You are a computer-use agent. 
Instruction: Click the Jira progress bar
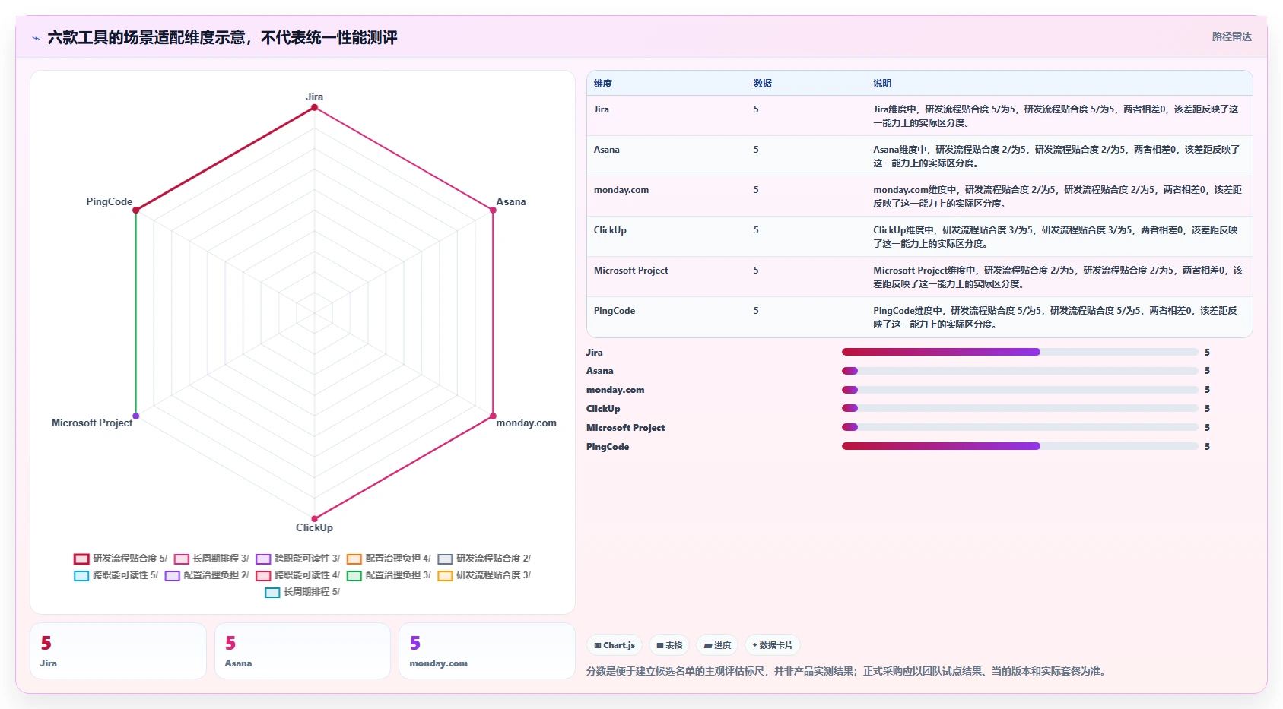coord(1020,352)
